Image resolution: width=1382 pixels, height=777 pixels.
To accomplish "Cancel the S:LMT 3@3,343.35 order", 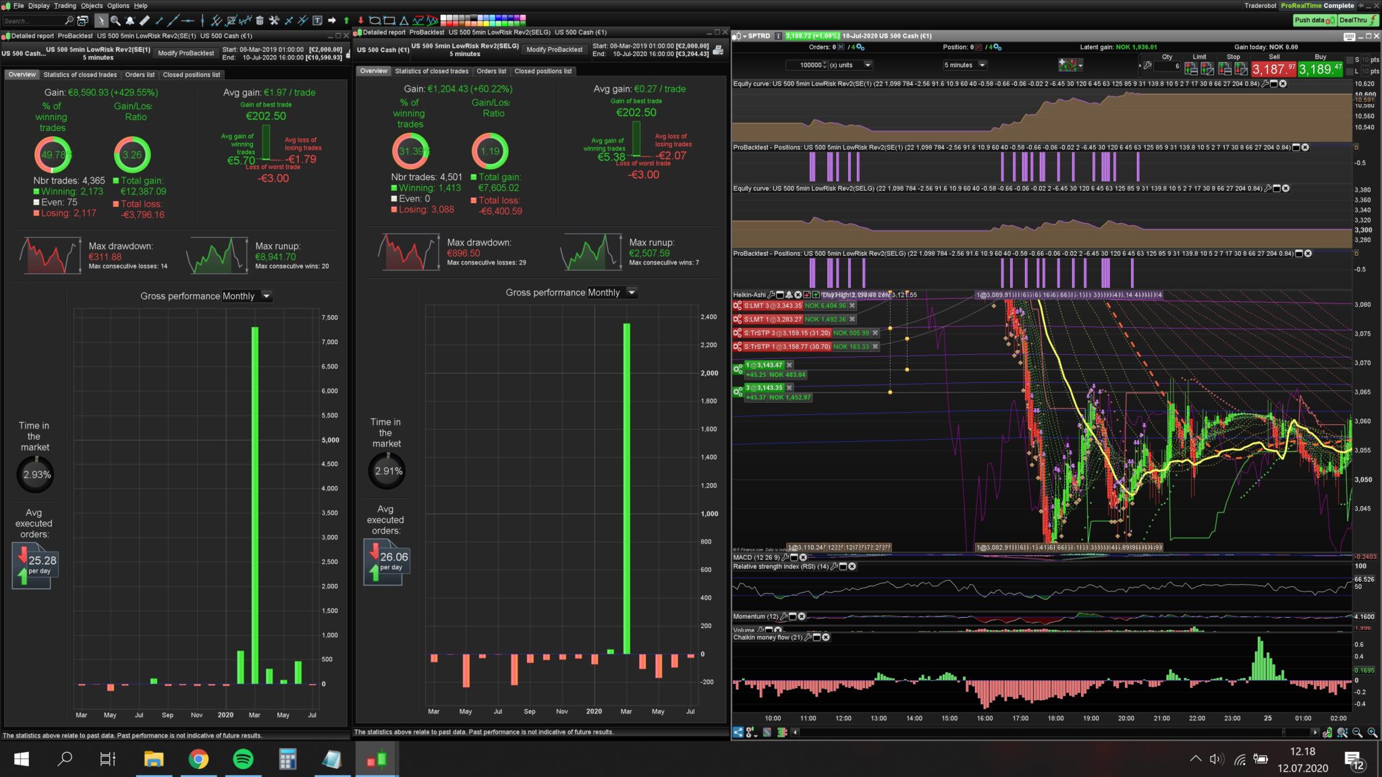I will (852, 306).
